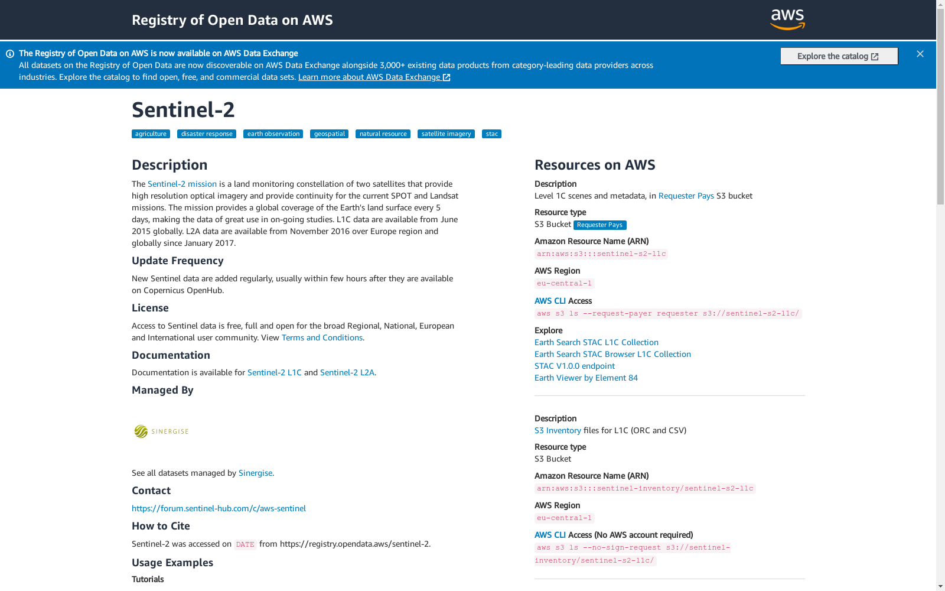Select the earth observation tag
Viewport: 945px width, 591px height.
click(273, 134)
